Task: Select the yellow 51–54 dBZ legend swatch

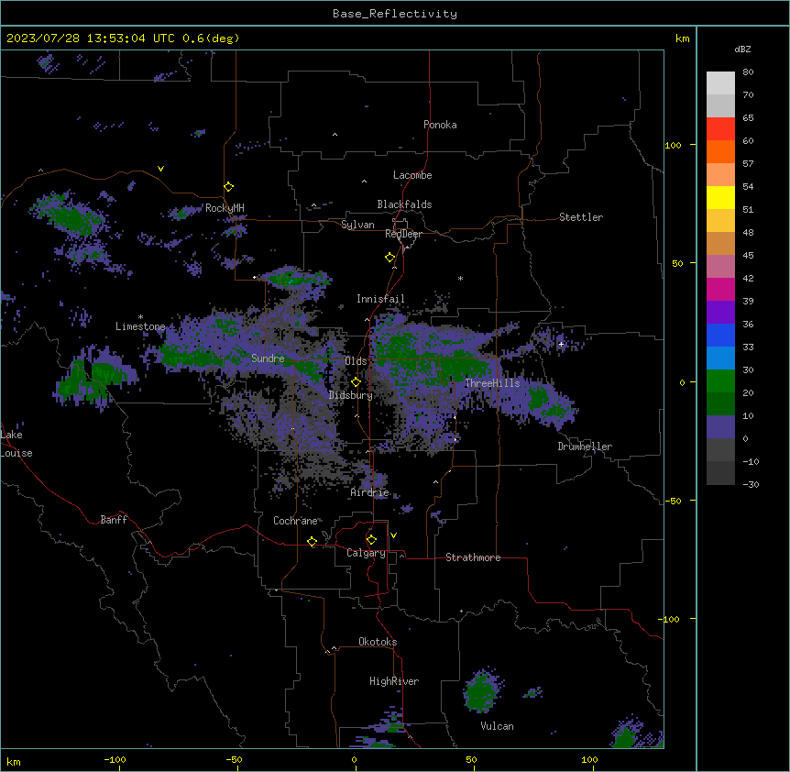Action: point(720,197)
